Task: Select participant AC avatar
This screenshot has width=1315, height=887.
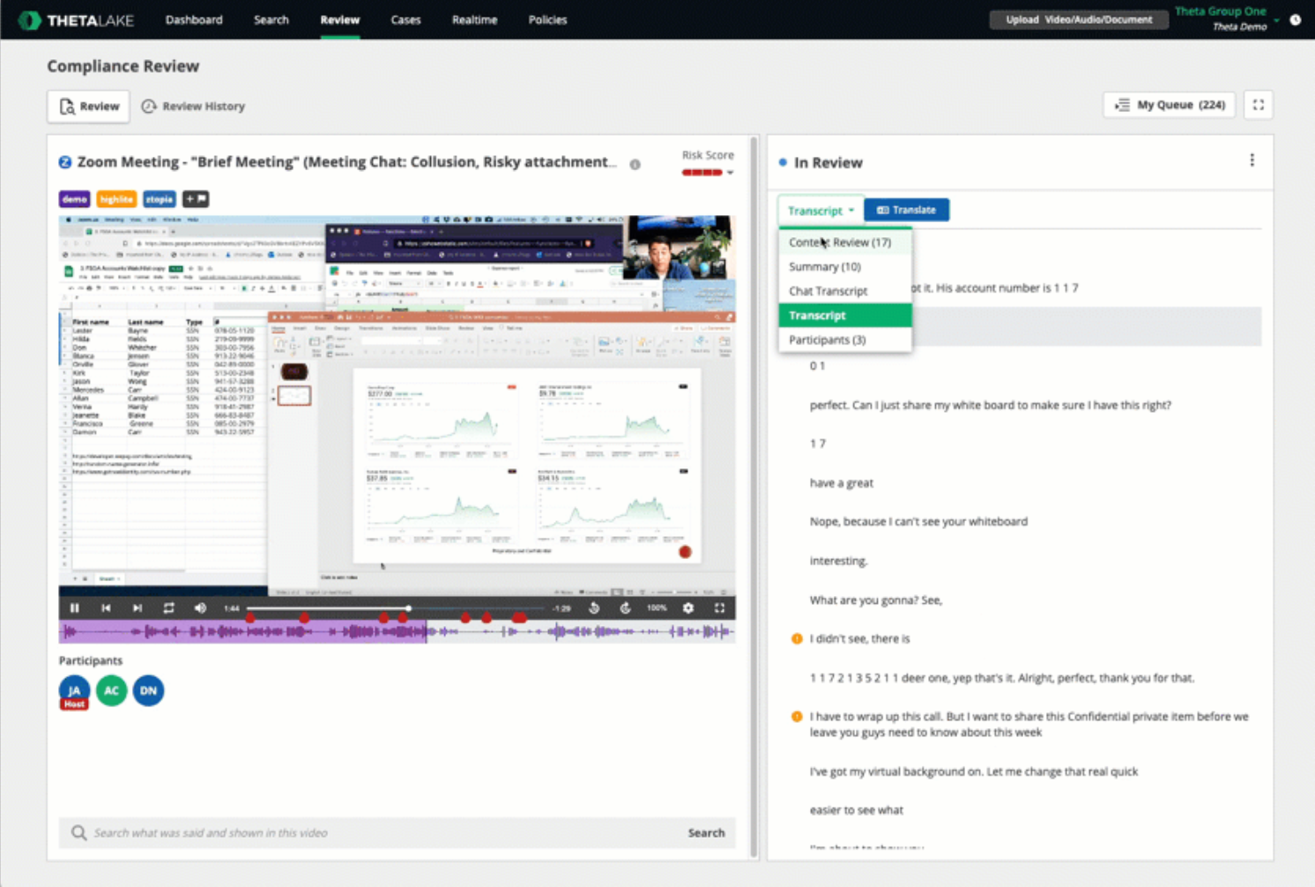Action: coord(112,690)
